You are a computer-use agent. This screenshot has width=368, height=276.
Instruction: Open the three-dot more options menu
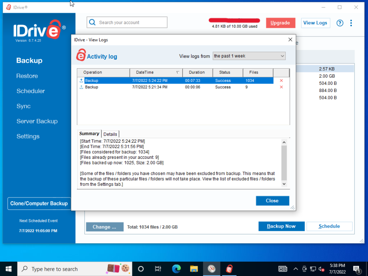click(x=351, y=23)
